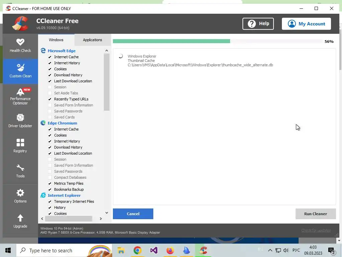Switch to the Applications tab

93,40
